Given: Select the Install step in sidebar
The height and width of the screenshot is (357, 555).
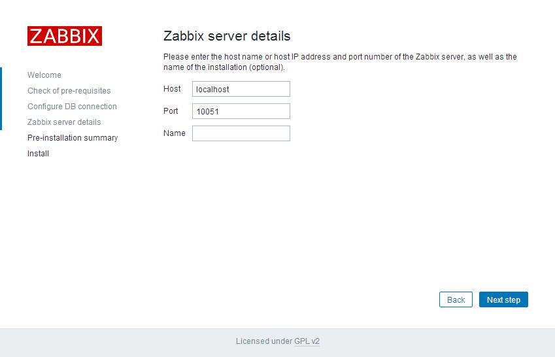Looking at the screenshot, I should 38,154.
